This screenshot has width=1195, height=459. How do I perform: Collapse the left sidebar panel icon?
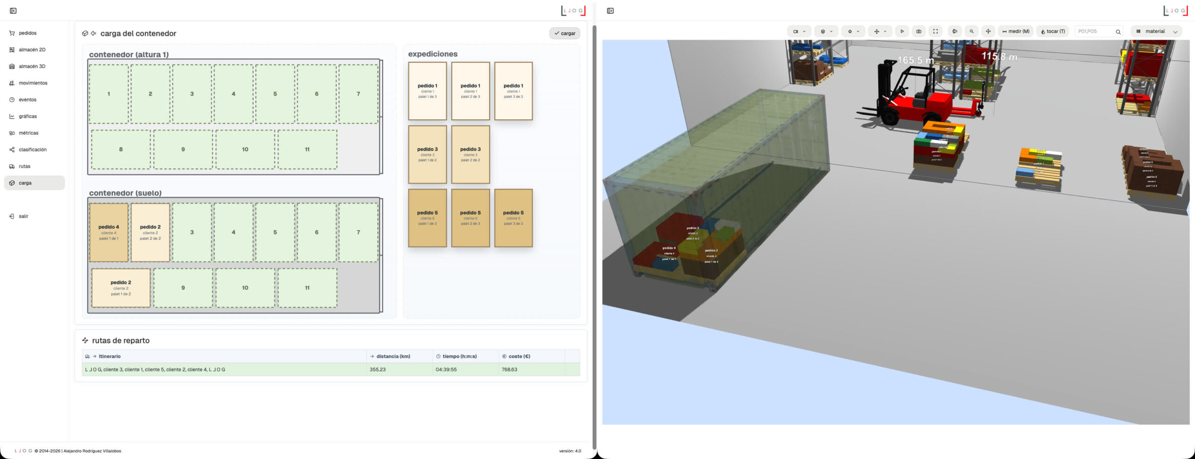point(13,11)
